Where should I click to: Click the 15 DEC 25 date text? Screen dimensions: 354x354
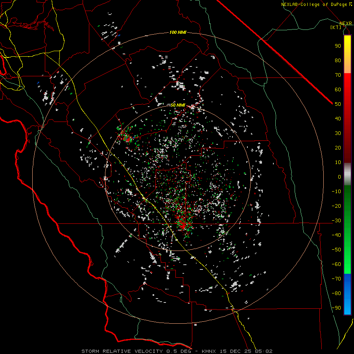click(x=236, y=351)
